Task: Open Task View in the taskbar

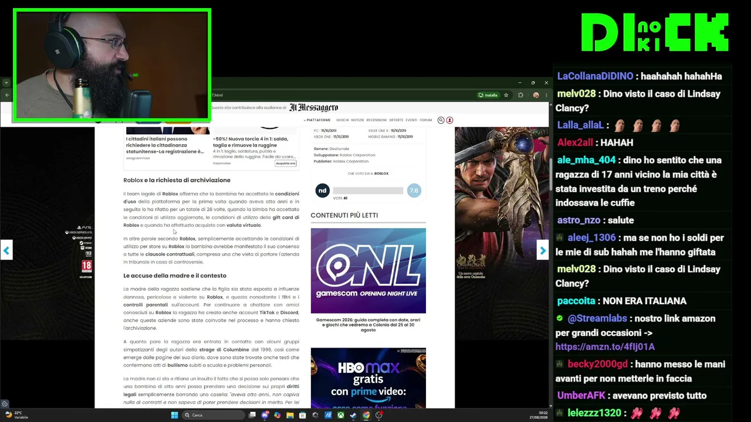Action: (x=252, y=415)
